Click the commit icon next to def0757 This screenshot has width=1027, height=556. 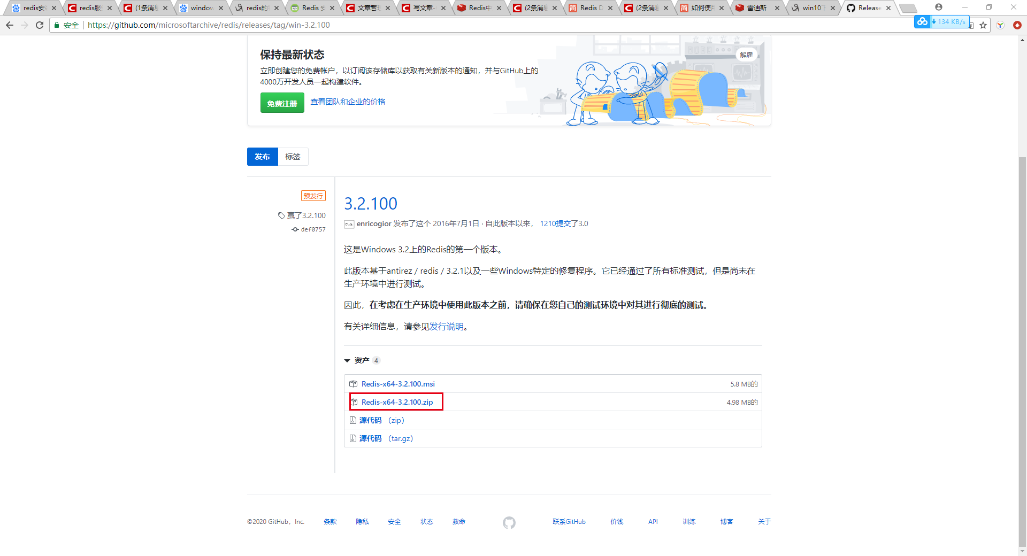[295, 229]
